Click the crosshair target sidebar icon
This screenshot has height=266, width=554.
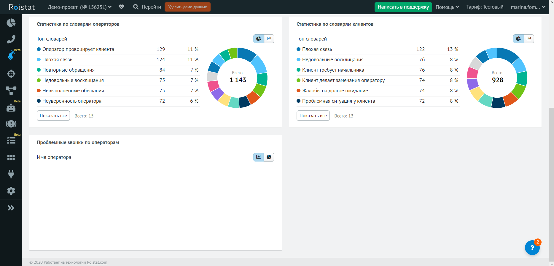pos(11,74)
